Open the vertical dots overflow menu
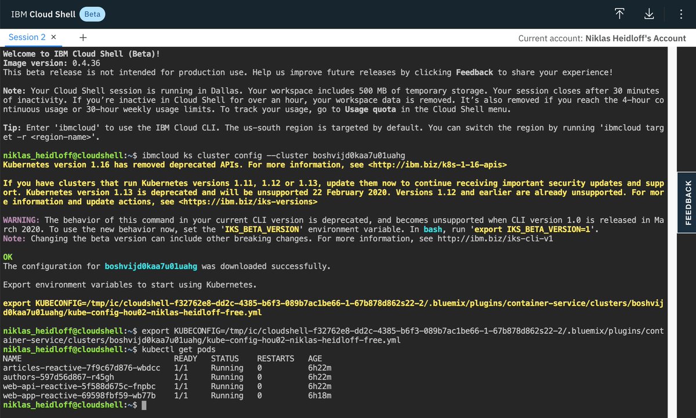Screen dimensions: 696x418 click(680, 14)
